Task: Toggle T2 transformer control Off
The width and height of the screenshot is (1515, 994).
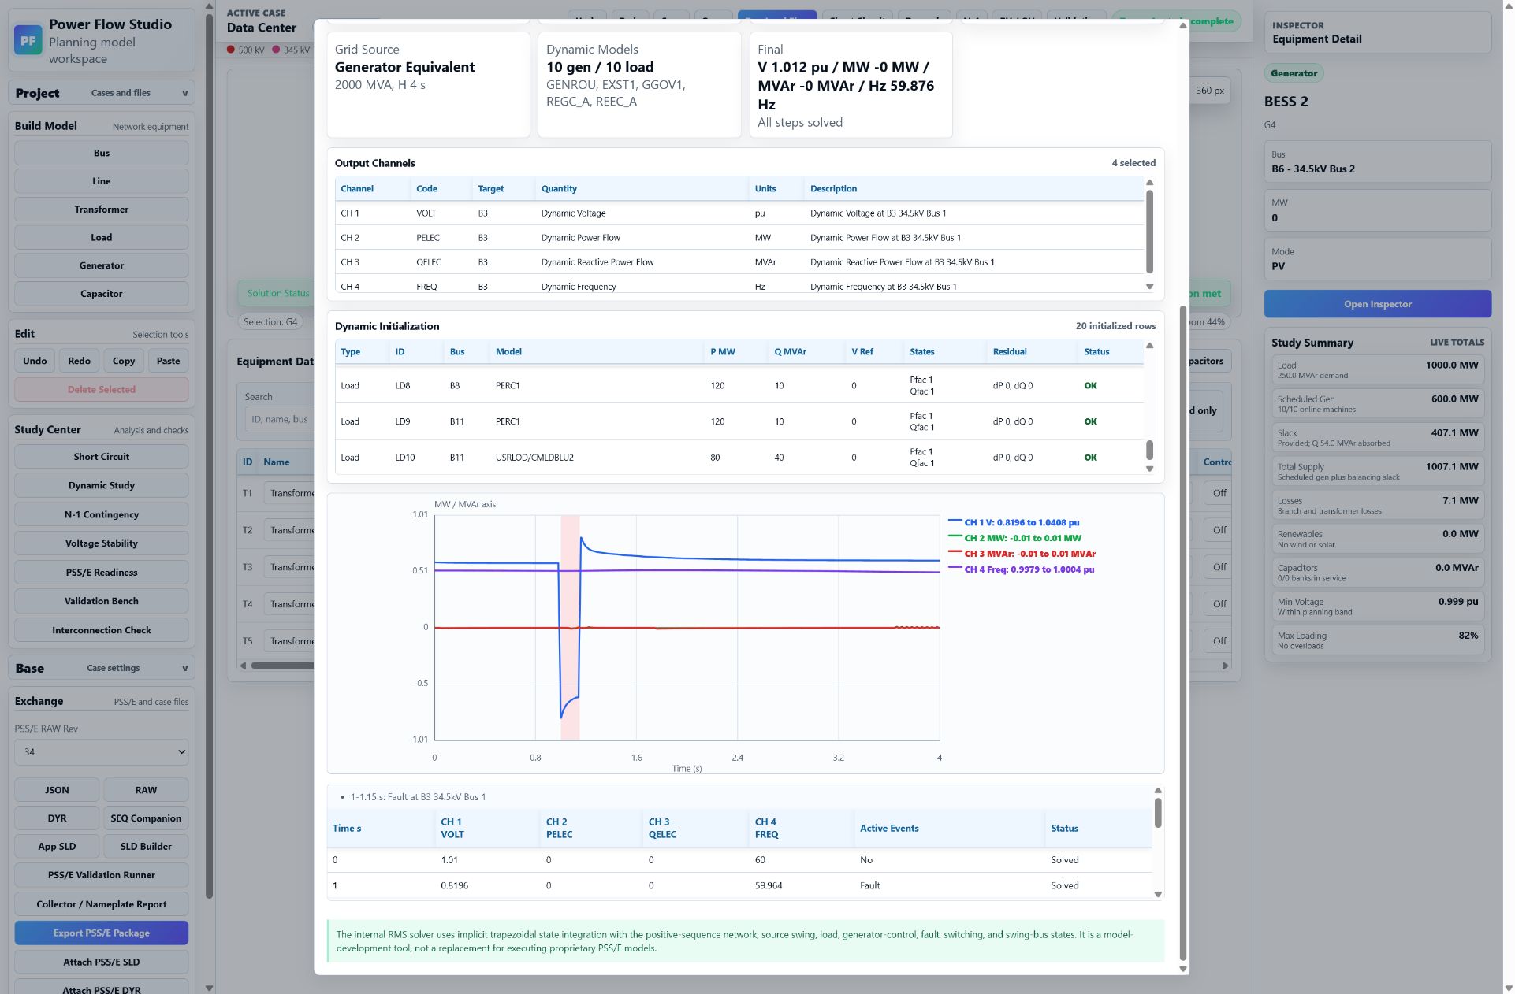Action: pos(1219,530)
